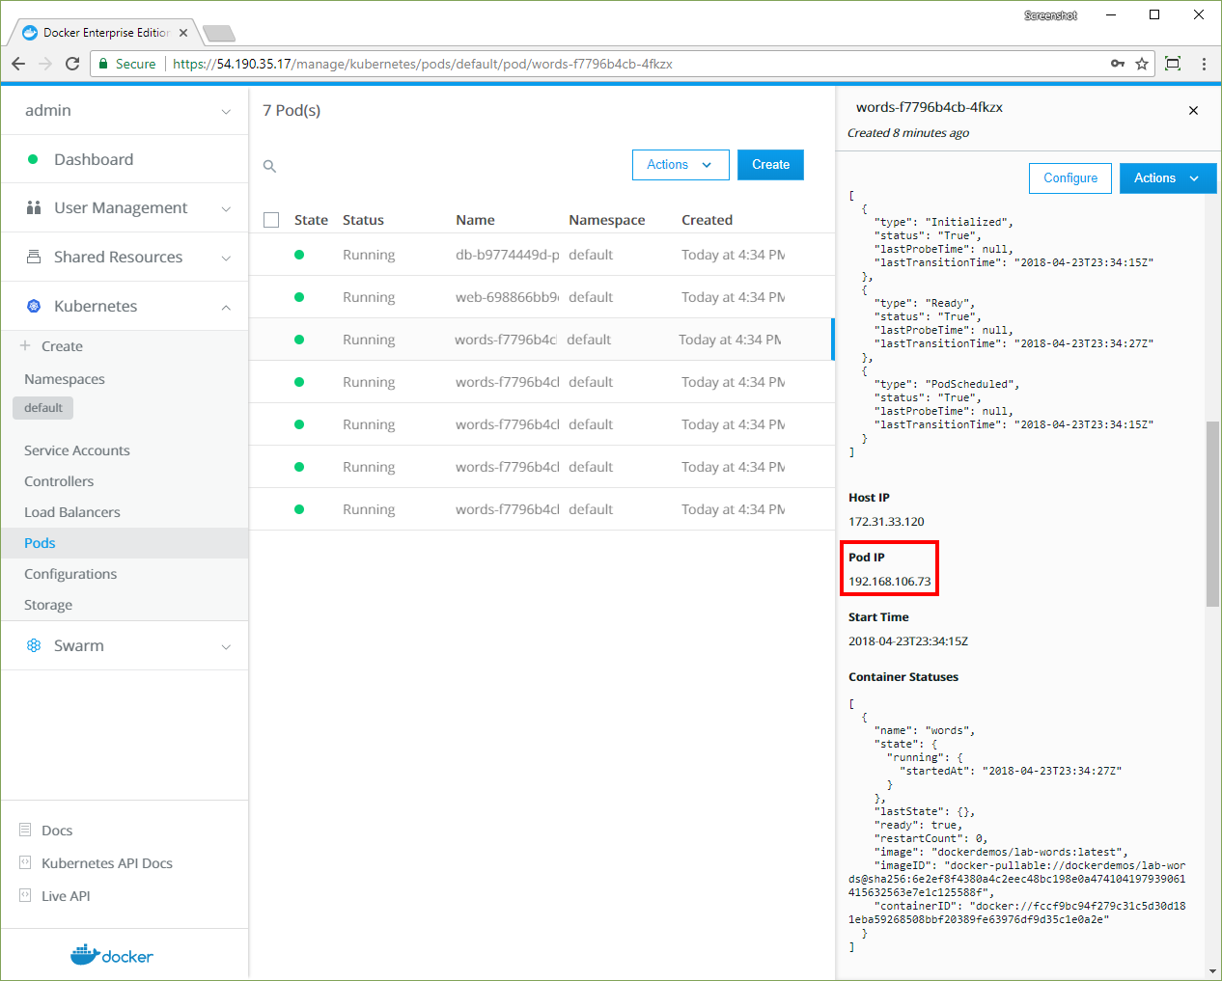Click the Docker logo at sidebar bottom

coord(112,955)
